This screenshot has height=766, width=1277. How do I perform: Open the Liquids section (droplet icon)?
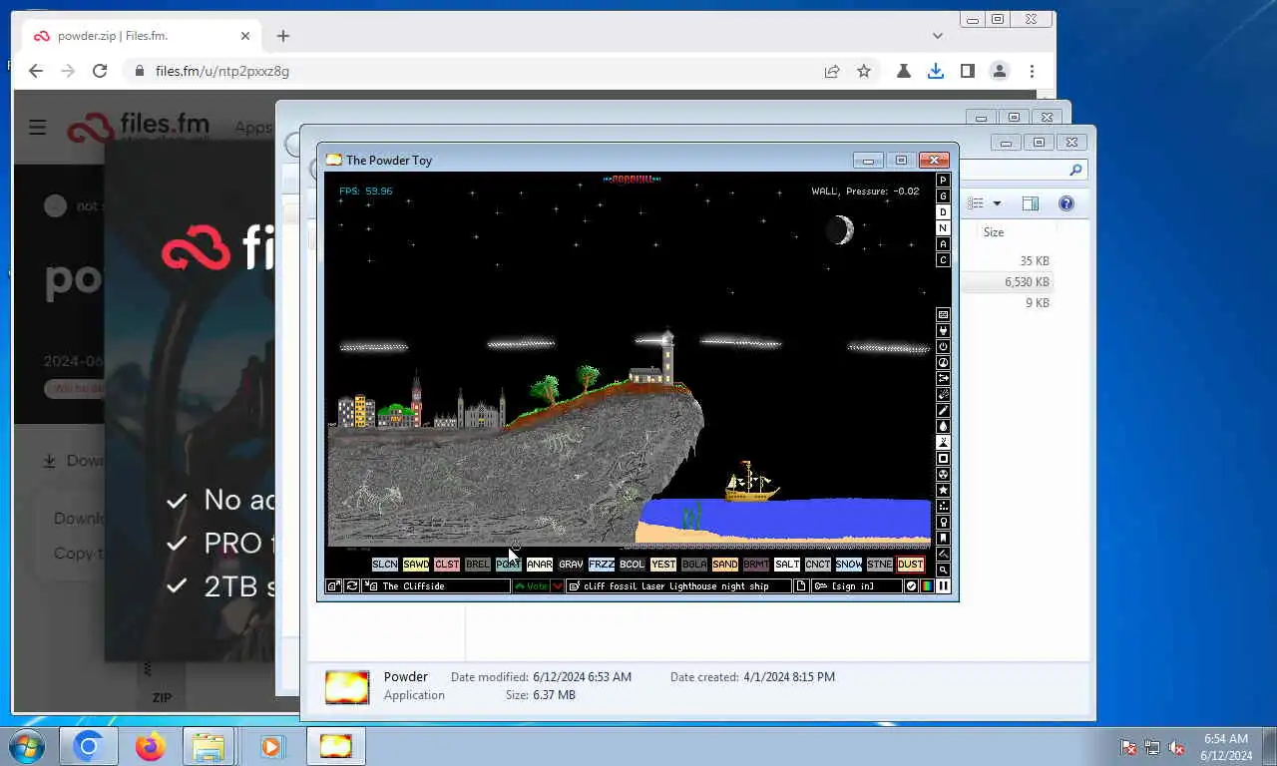pos(943,426)
